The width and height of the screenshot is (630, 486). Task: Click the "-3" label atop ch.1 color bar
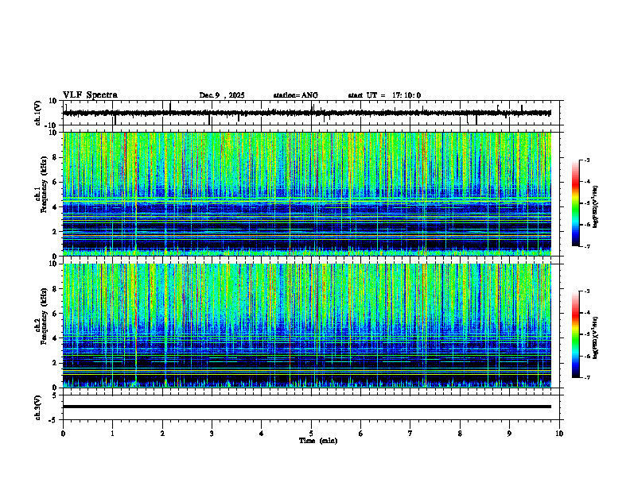point(587,160)
